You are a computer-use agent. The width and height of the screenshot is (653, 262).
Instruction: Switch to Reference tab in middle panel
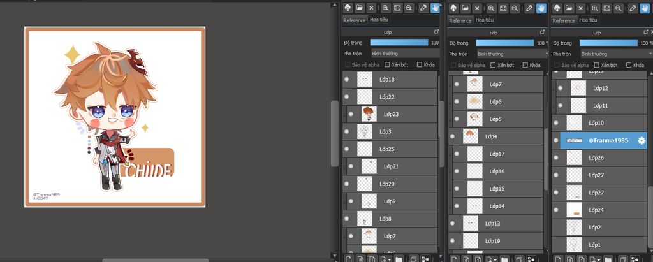pos(460,20)
